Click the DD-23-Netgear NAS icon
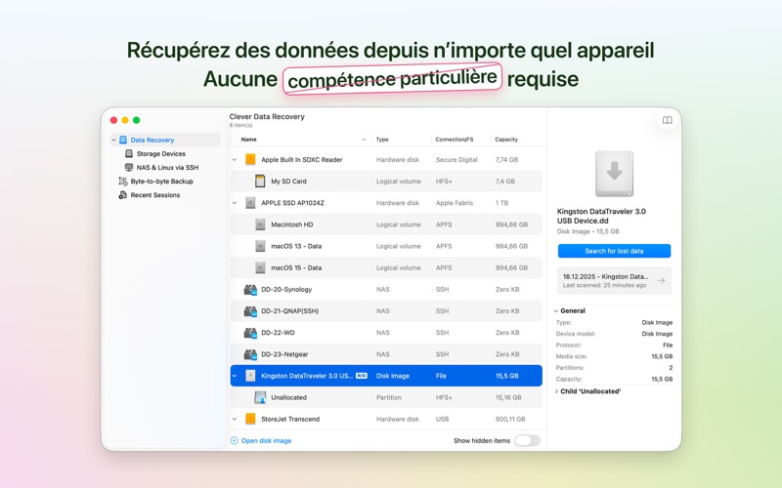This screenshot has width=782, height=488. (x=250, y=354)
